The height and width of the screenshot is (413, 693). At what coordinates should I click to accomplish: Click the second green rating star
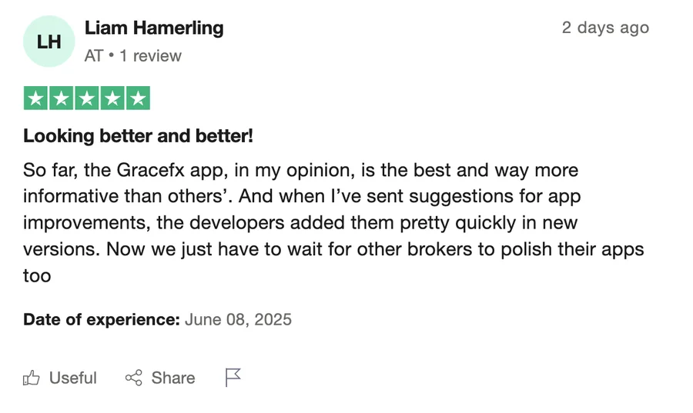coord(62,98)
